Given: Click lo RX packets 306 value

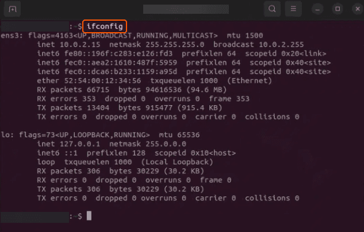Looking at the screenshot, I should (x=94, y=171).
